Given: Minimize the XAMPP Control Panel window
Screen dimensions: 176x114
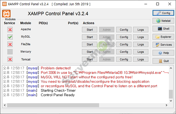Looking at the screenshot, I should (146, 4).
